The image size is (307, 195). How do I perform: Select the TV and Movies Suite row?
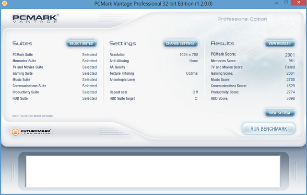click(55, 67)
